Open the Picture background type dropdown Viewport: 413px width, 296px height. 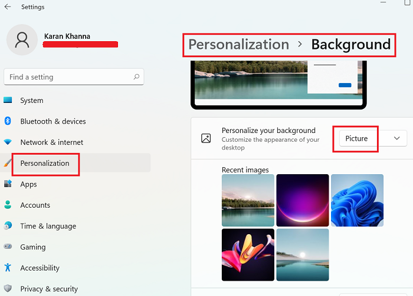click(372, 138)
